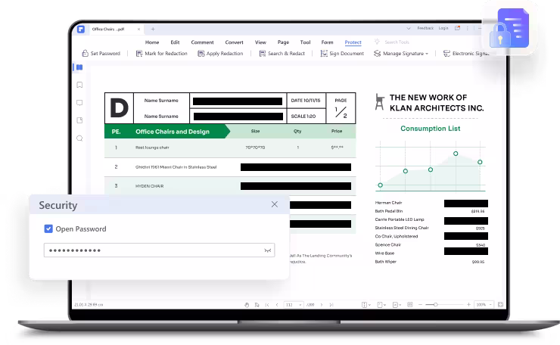This screenshot has width=560, height=345.
Task: Click the zoom slider handle
Action: pos(435,305)
